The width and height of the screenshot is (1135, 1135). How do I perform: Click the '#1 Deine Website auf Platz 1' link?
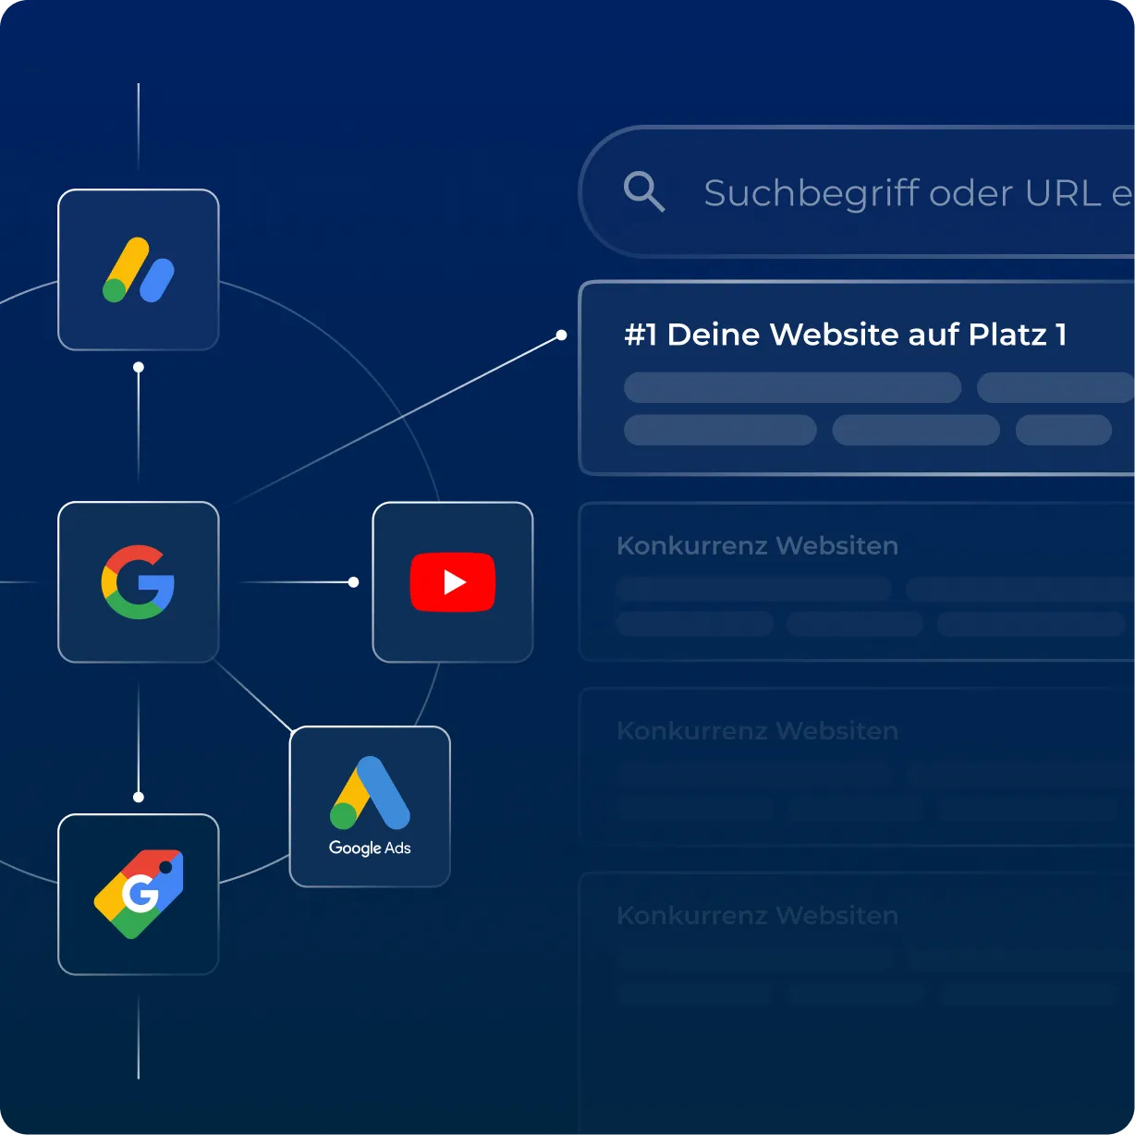[846, 335]
